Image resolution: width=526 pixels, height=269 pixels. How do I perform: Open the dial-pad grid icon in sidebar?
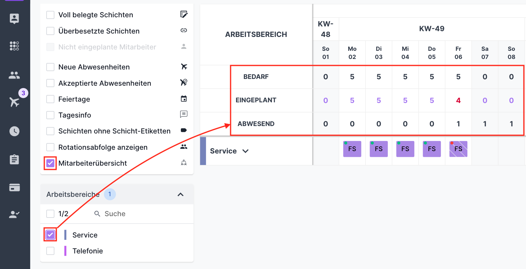14,46
